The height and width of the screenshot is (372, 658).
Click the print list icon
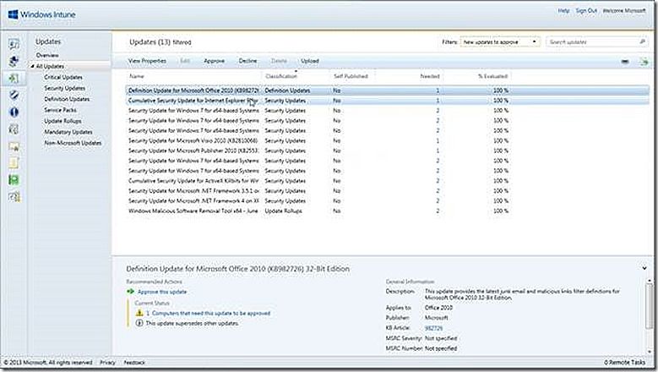pyautogui.click(x=625, y=62)
